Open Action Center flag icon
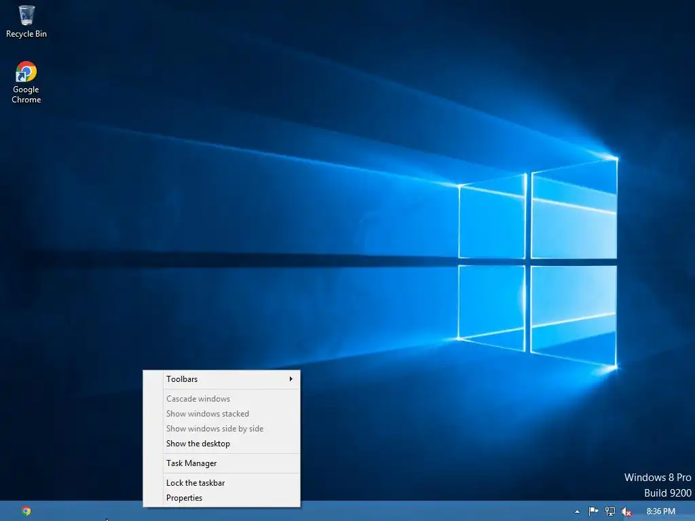The image size is (695, 521). click(593, 512)
